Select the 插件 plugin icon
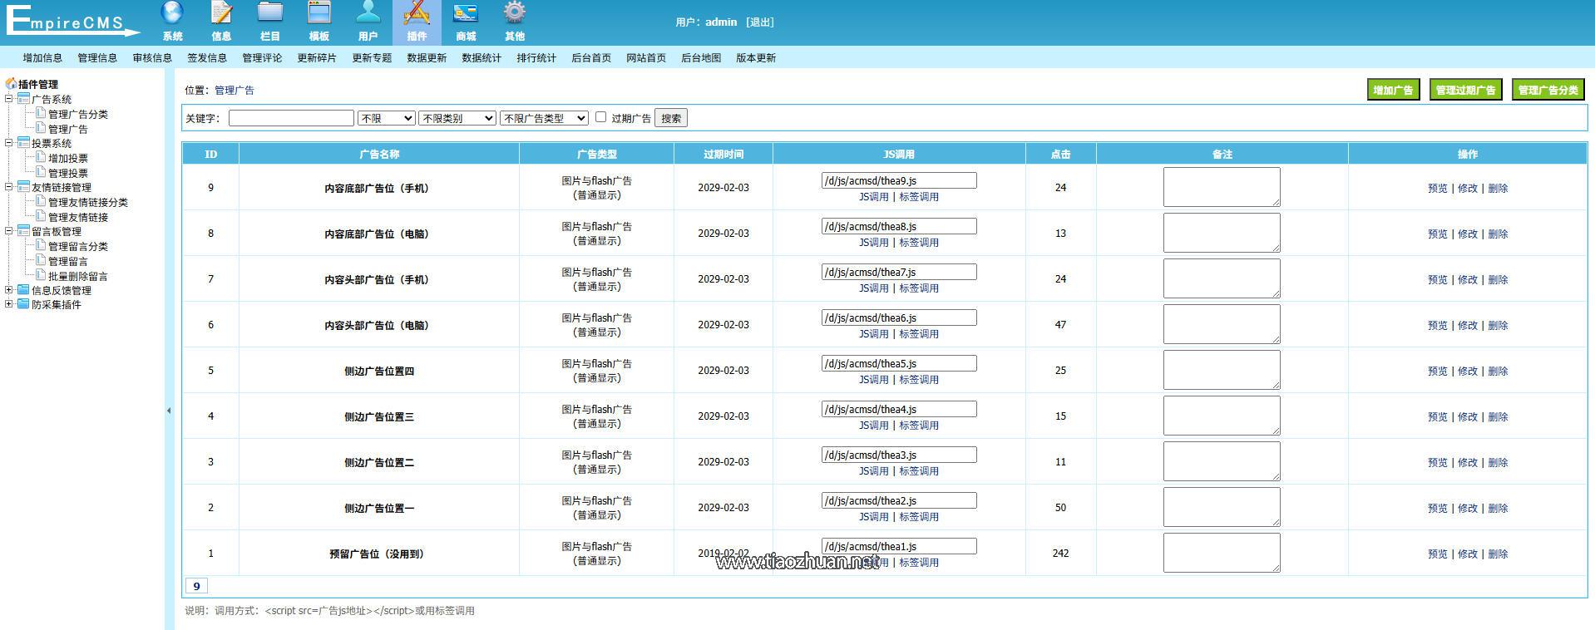 click(417, 14)
